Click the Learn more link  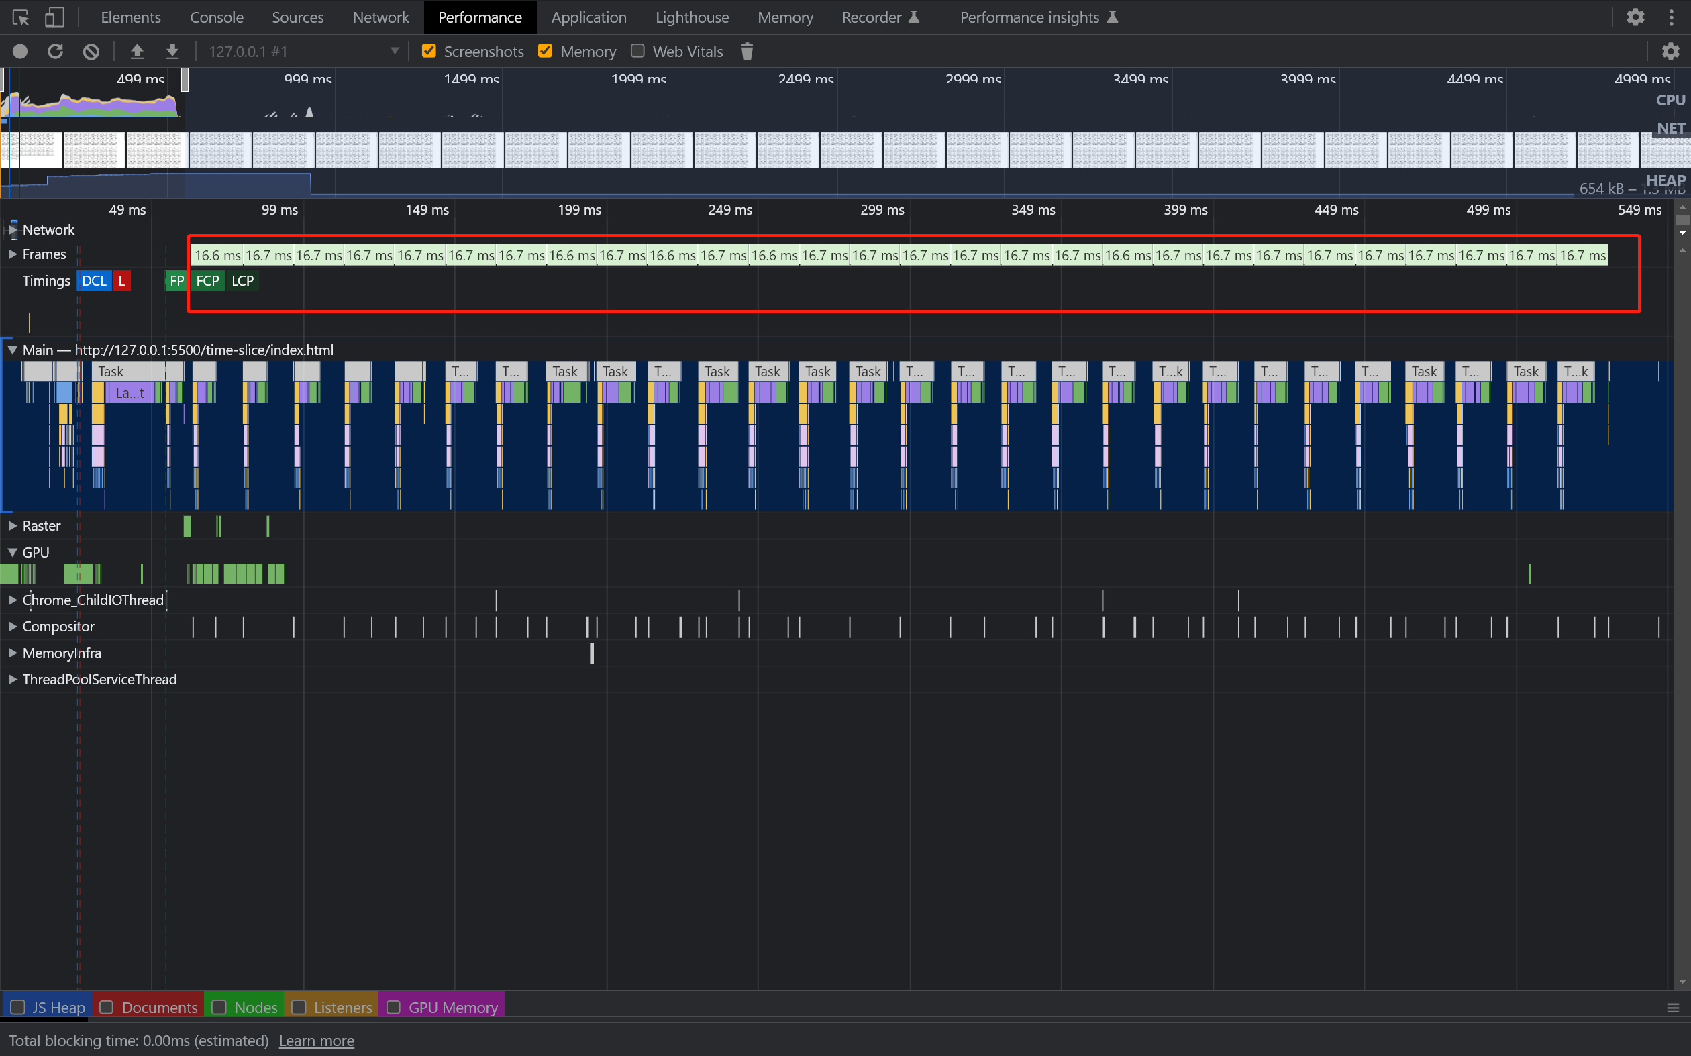(x=317, y=1041)
